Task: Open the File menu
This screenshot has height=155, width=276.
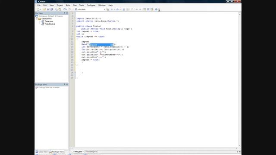Action: [x=39, y=5]
